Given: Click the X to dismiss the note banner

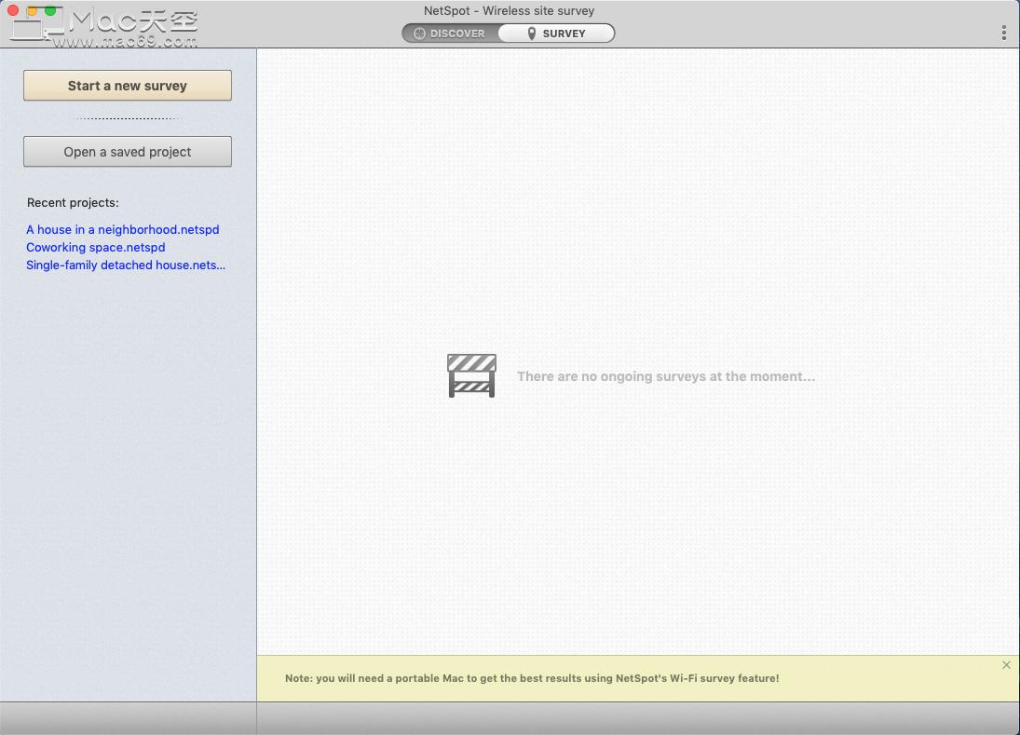Looking at the screenshot, I should (x=1006, y=665).
